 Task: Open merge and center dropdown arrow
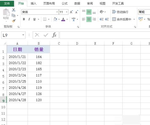click(x=134, y=19)
